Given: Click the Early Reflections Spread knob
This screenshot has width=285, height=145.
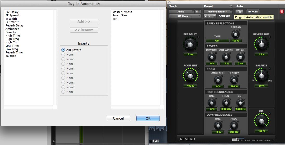Looking at the screenshot, I should pos(236,34).
